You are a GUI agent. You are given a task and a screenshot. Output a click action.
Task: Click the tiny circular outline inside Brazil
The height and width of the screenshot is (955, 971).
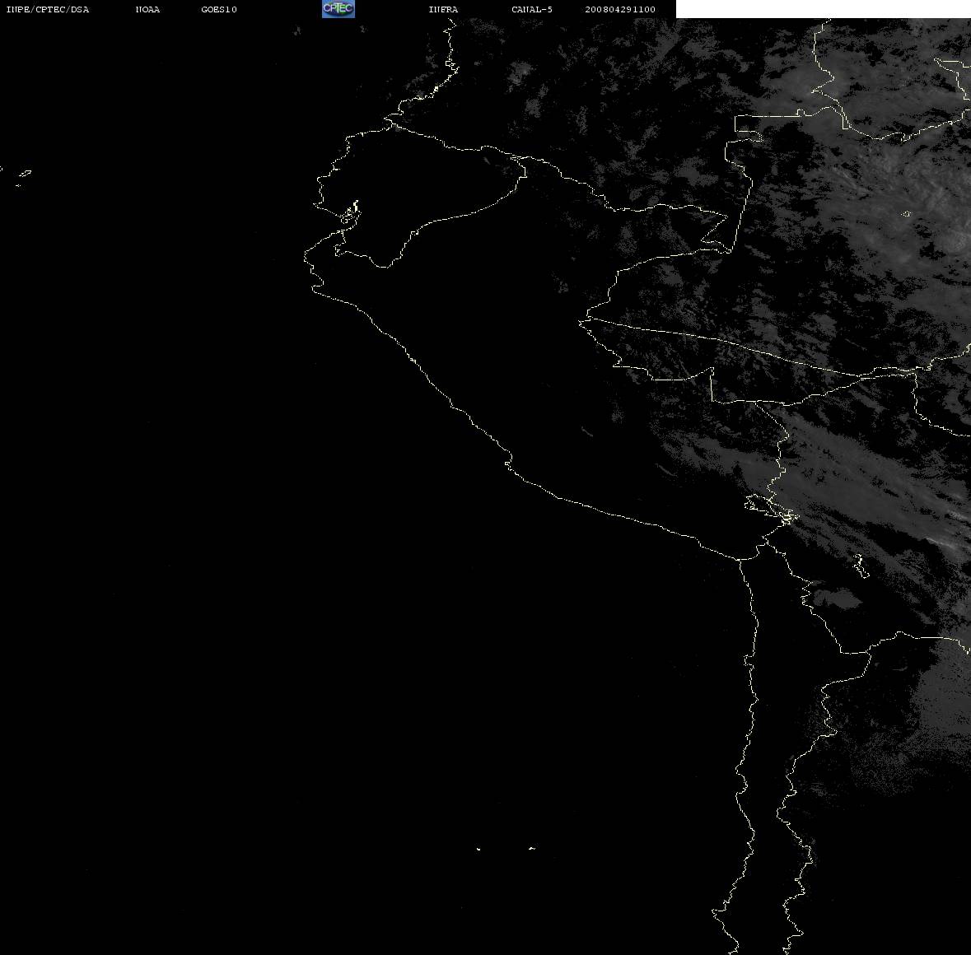906,214
